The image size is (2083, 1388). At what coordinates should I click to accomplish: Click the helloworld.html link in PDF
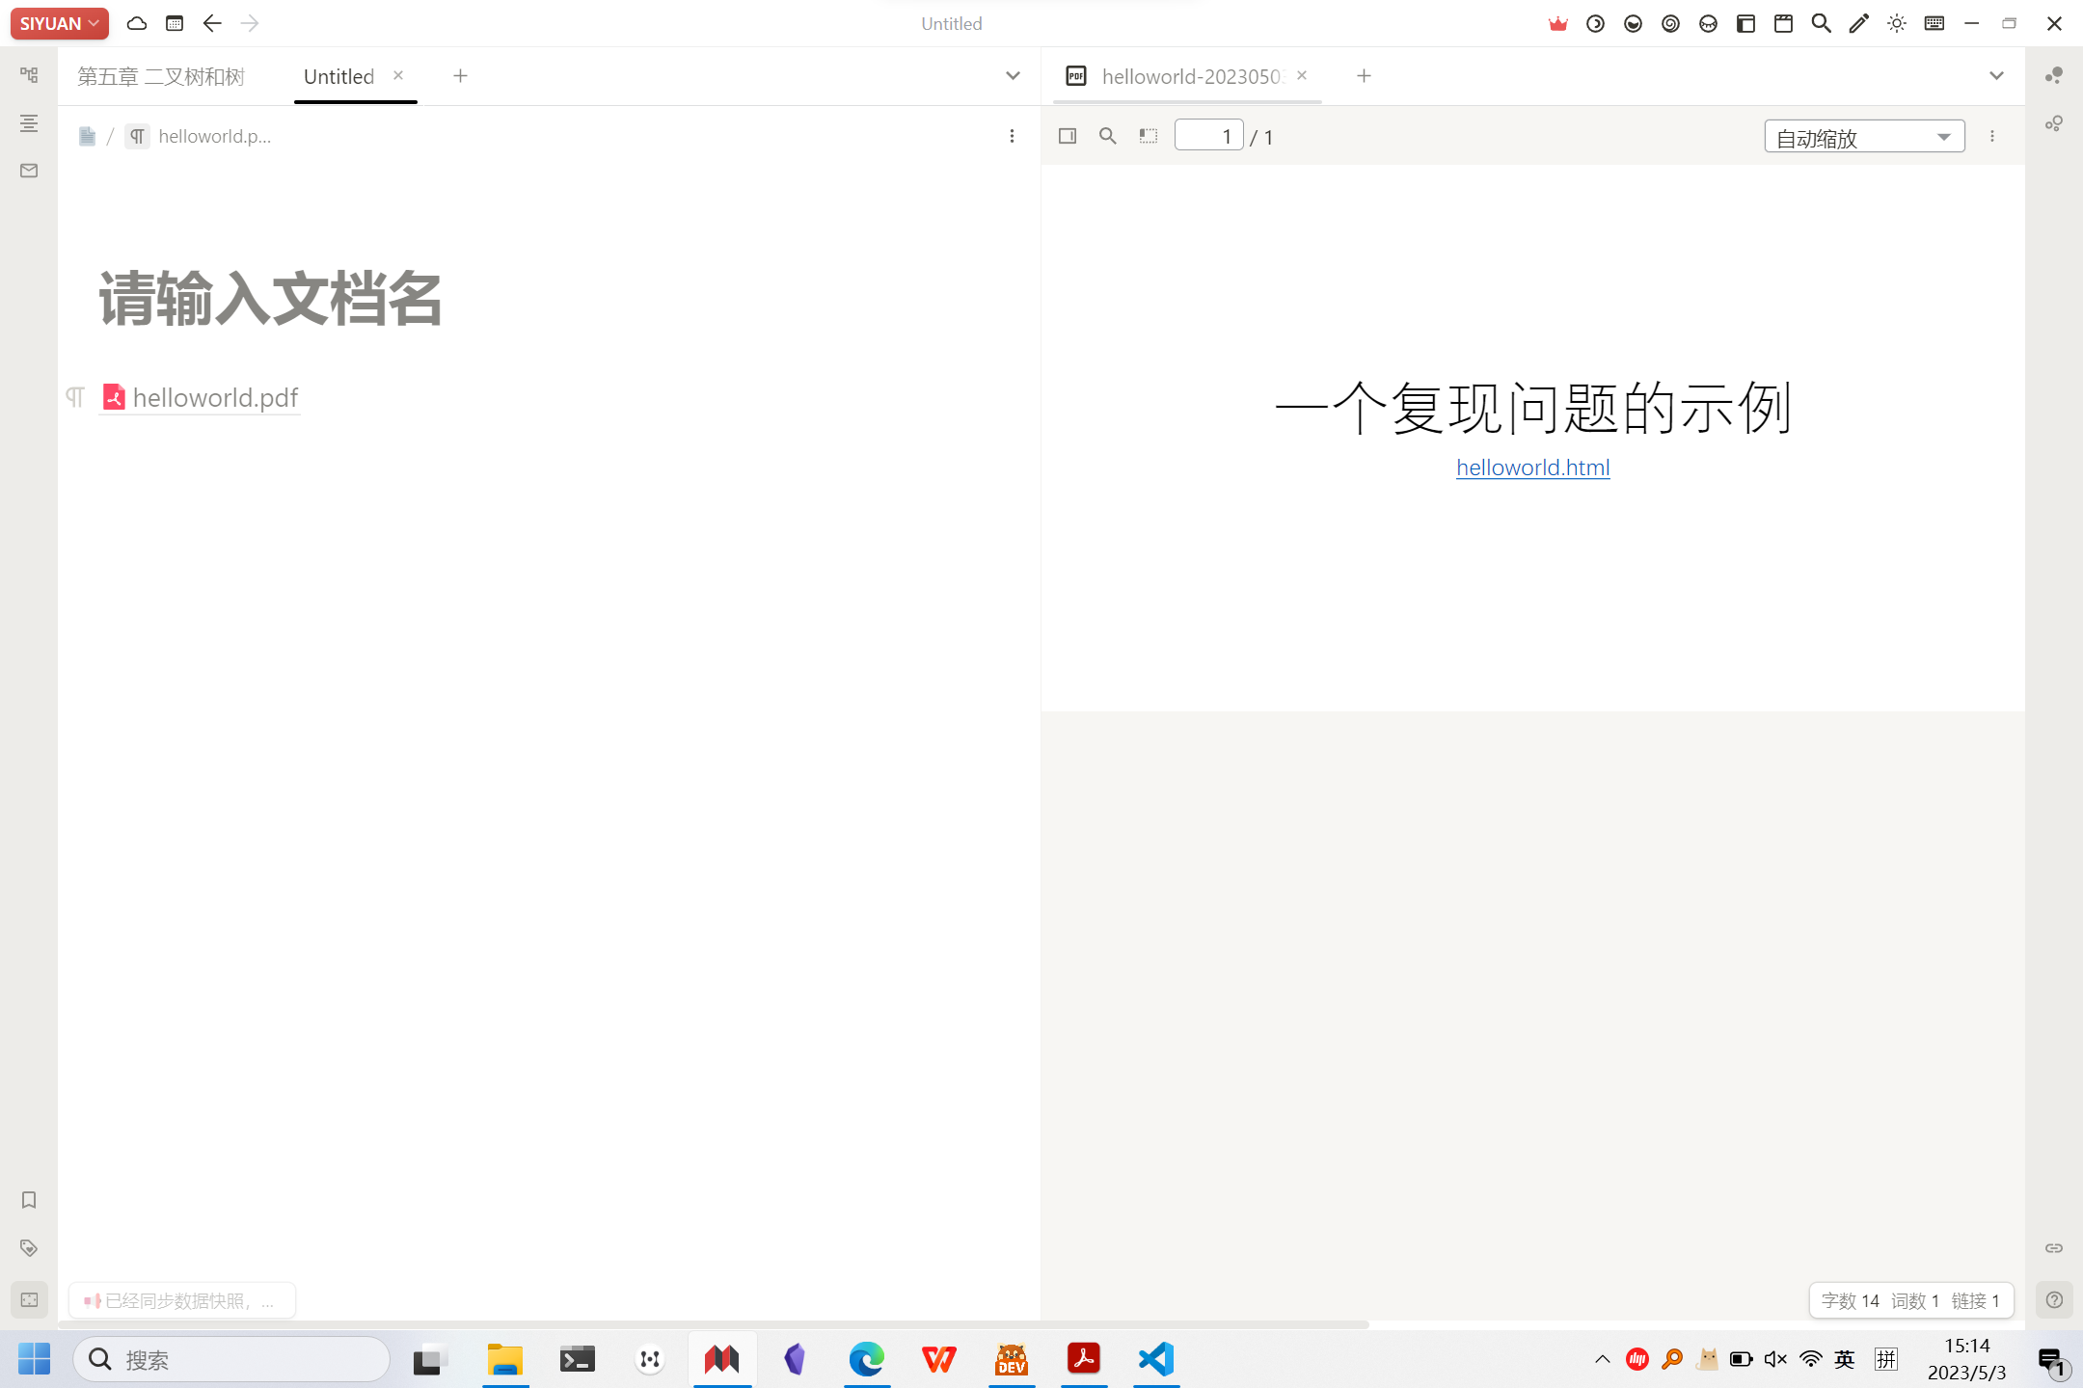tap(1532, 467)
